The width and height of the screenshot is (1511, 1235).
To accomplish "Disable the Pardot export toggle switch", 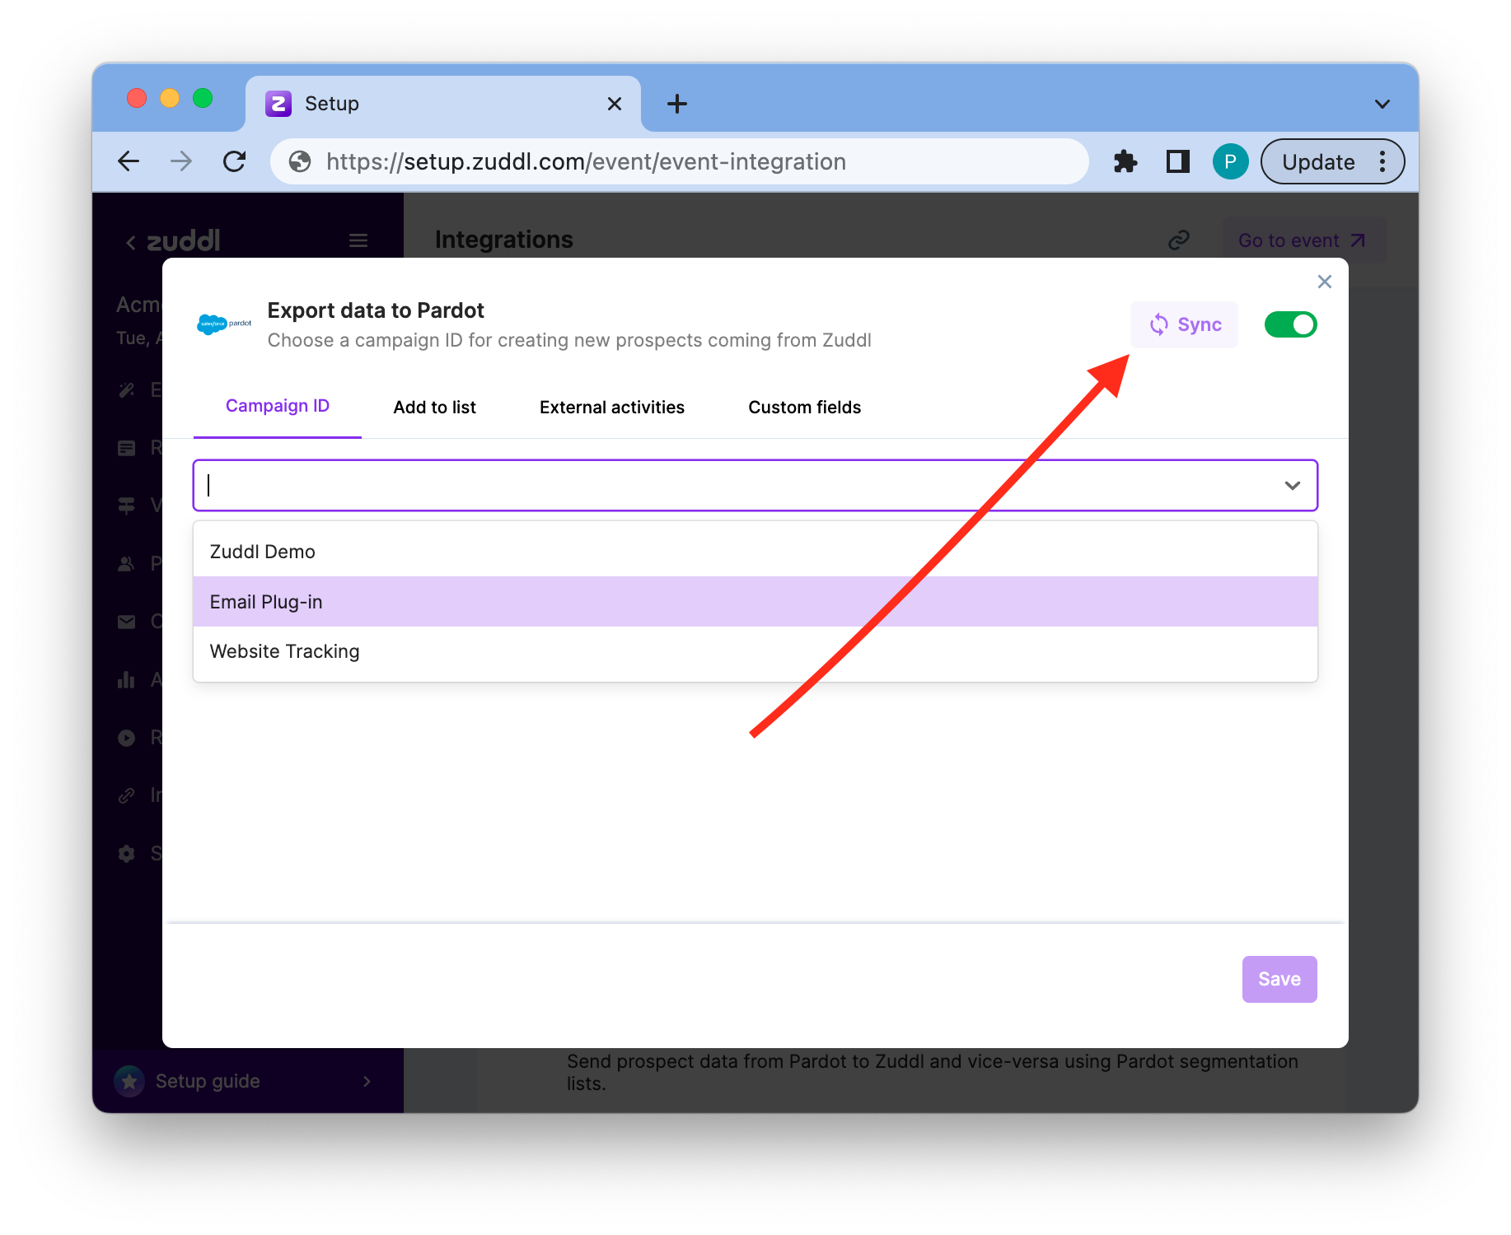I will (1290, 324).
